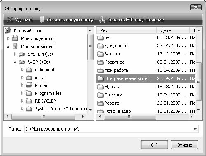Collapse the WORK (D:) drive node

(x=15, y=62)
